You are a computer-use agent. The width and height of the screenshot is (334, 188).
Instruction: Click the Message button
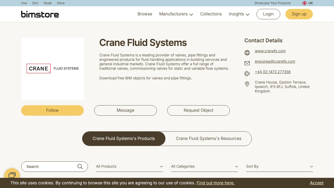126,110
